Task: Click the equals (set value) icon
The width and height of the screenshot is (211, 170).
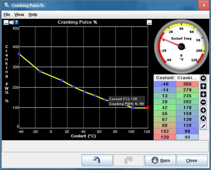Action: pyautogui.click(x=203, y=78)
